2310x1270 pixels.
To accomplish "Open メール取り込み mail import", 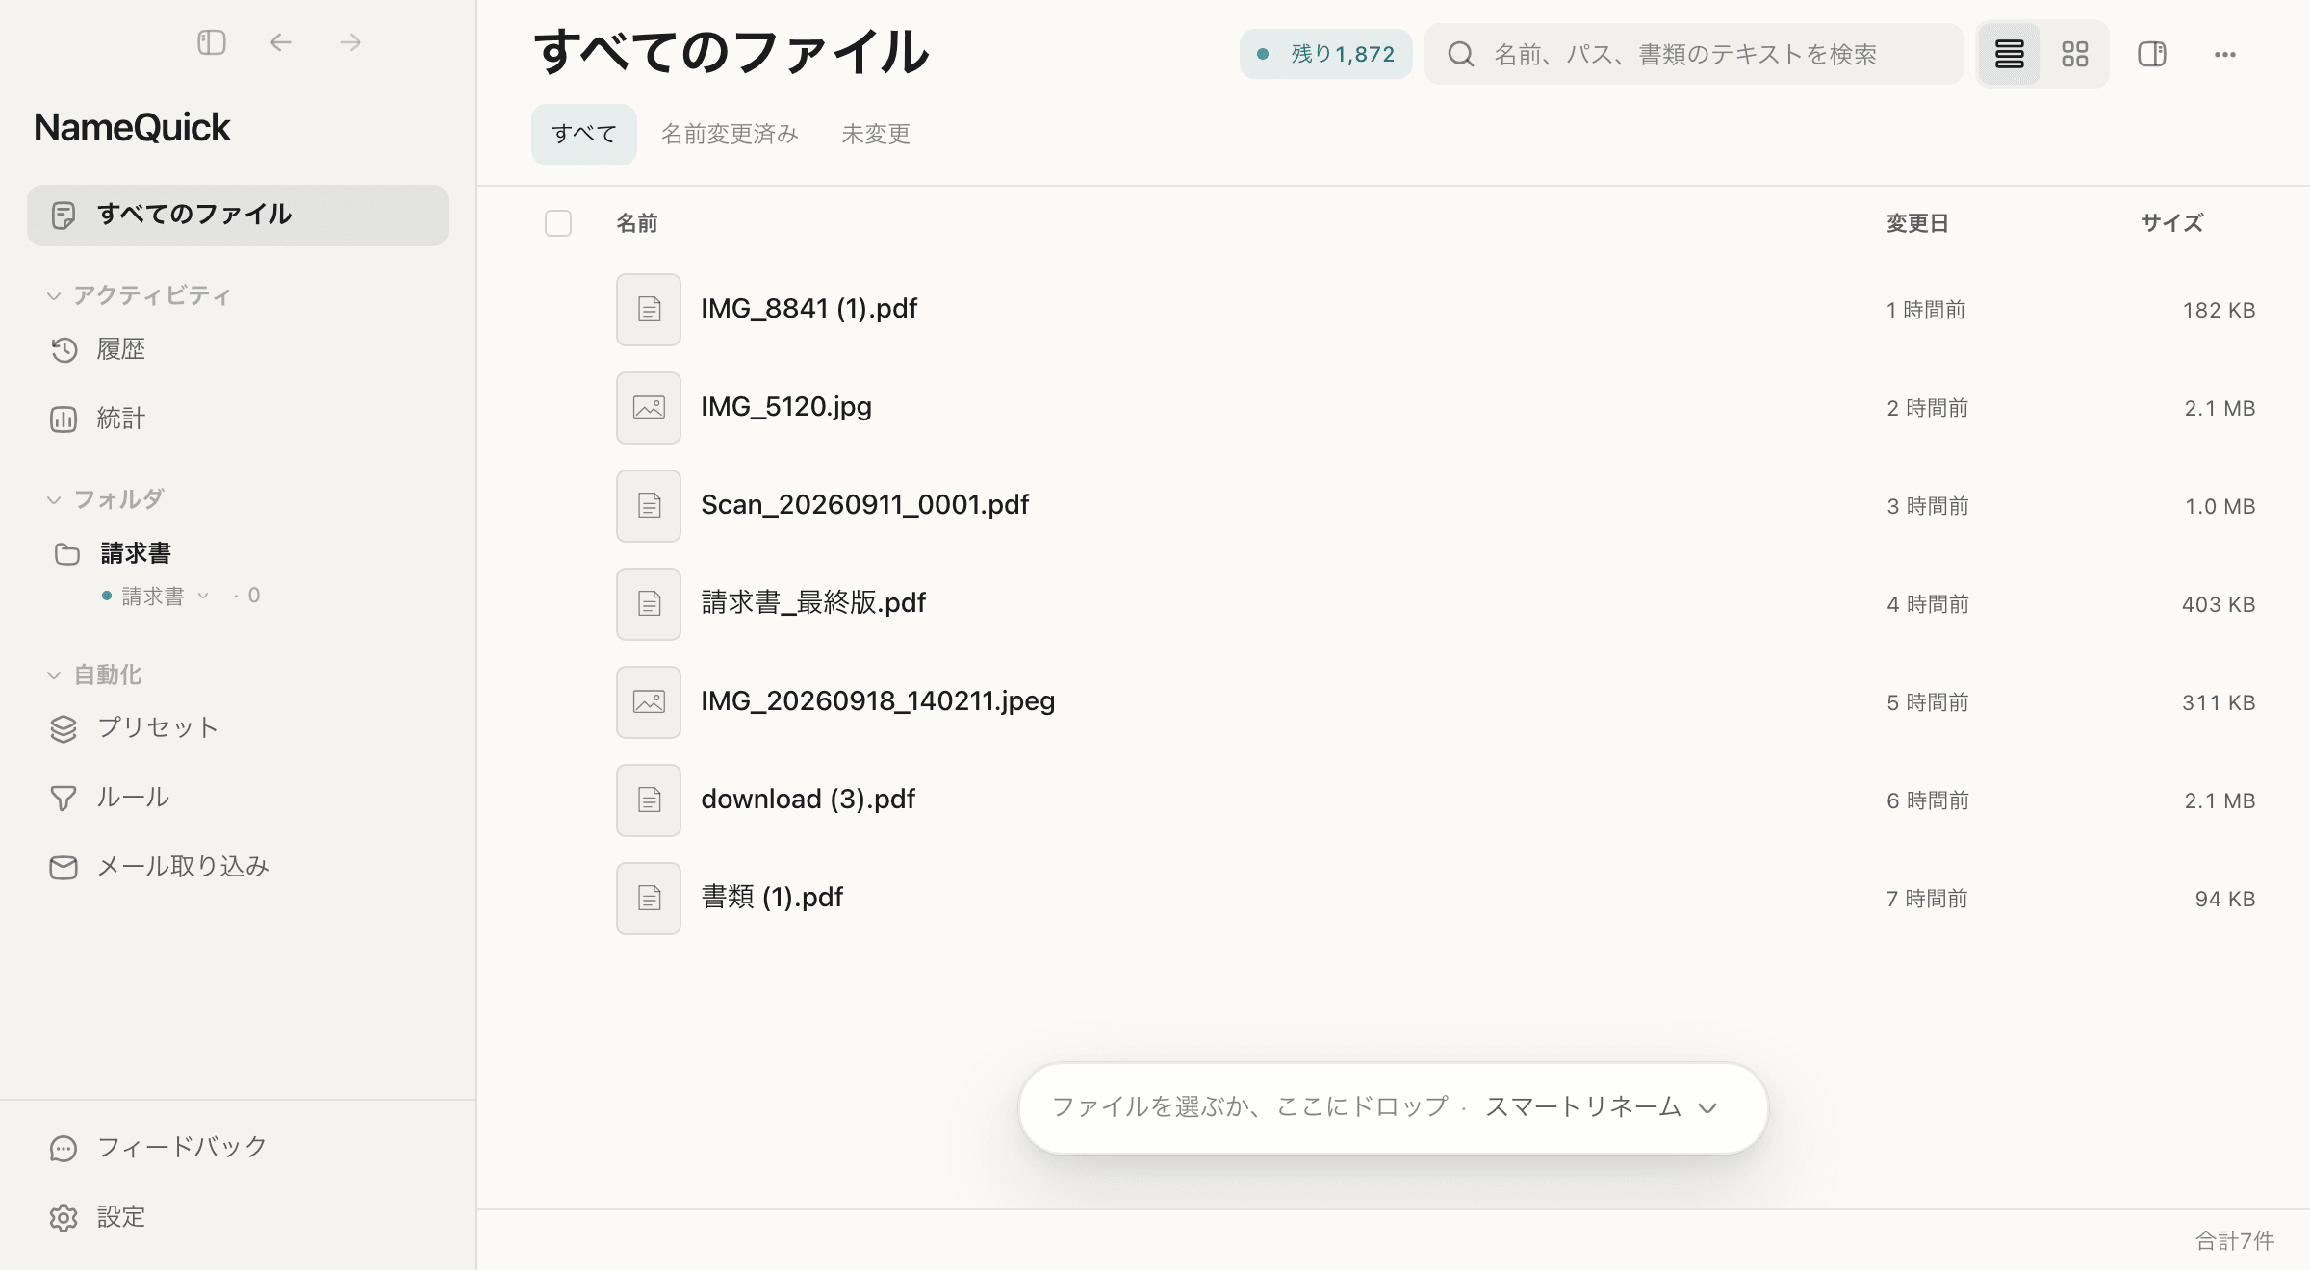I will pyautogui.click(x=238, y=867).
